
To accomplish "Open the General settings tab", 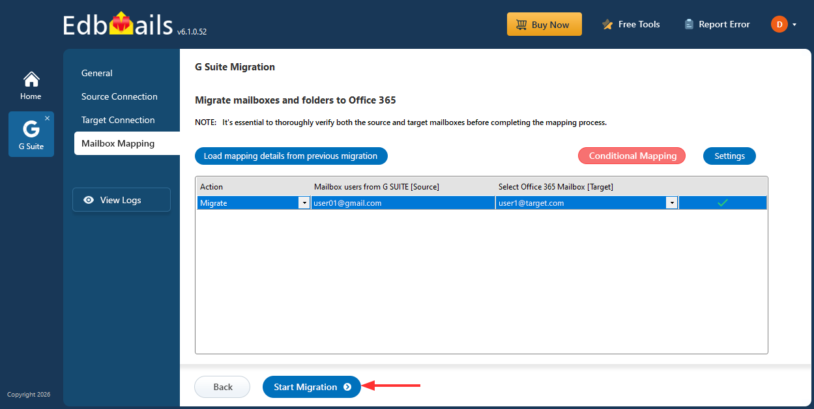I will pyautogui.click(x=97, y=73).
